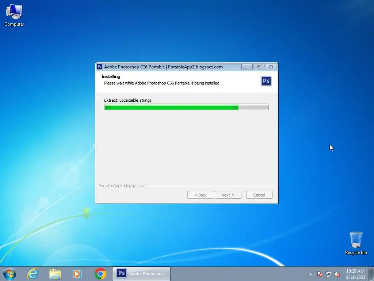Click the 'Installing' header text
This screenshot has width=374, height=281.
[111, 76]
